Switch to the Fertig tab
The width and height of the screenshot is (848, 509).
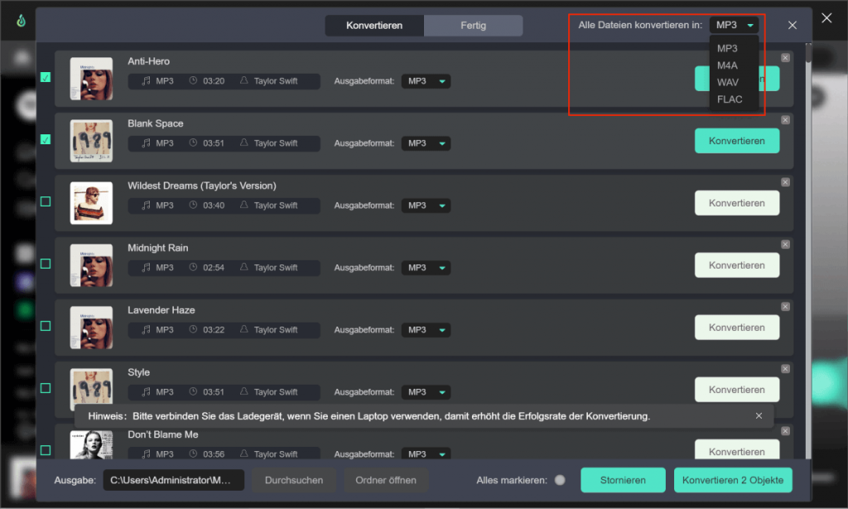[x=473, y=26]
